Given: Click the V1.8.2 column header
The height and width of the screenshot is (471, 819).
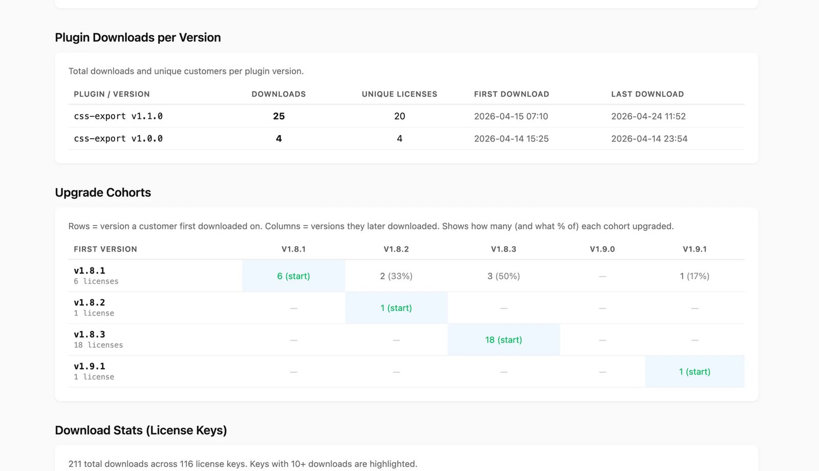Looking at the screenshot, I should (396, 249).
